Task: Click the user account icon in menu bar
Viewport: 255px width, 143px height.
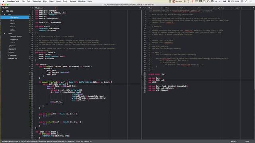Action: [x=242, y=2]
